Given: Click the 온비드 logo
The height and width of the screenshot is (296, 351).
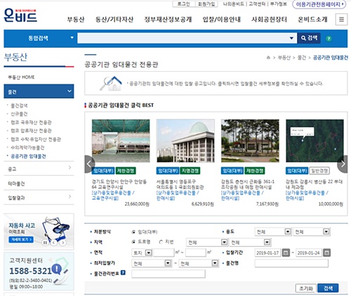Looking at the screenshot, I should click(x=20, y=15).
